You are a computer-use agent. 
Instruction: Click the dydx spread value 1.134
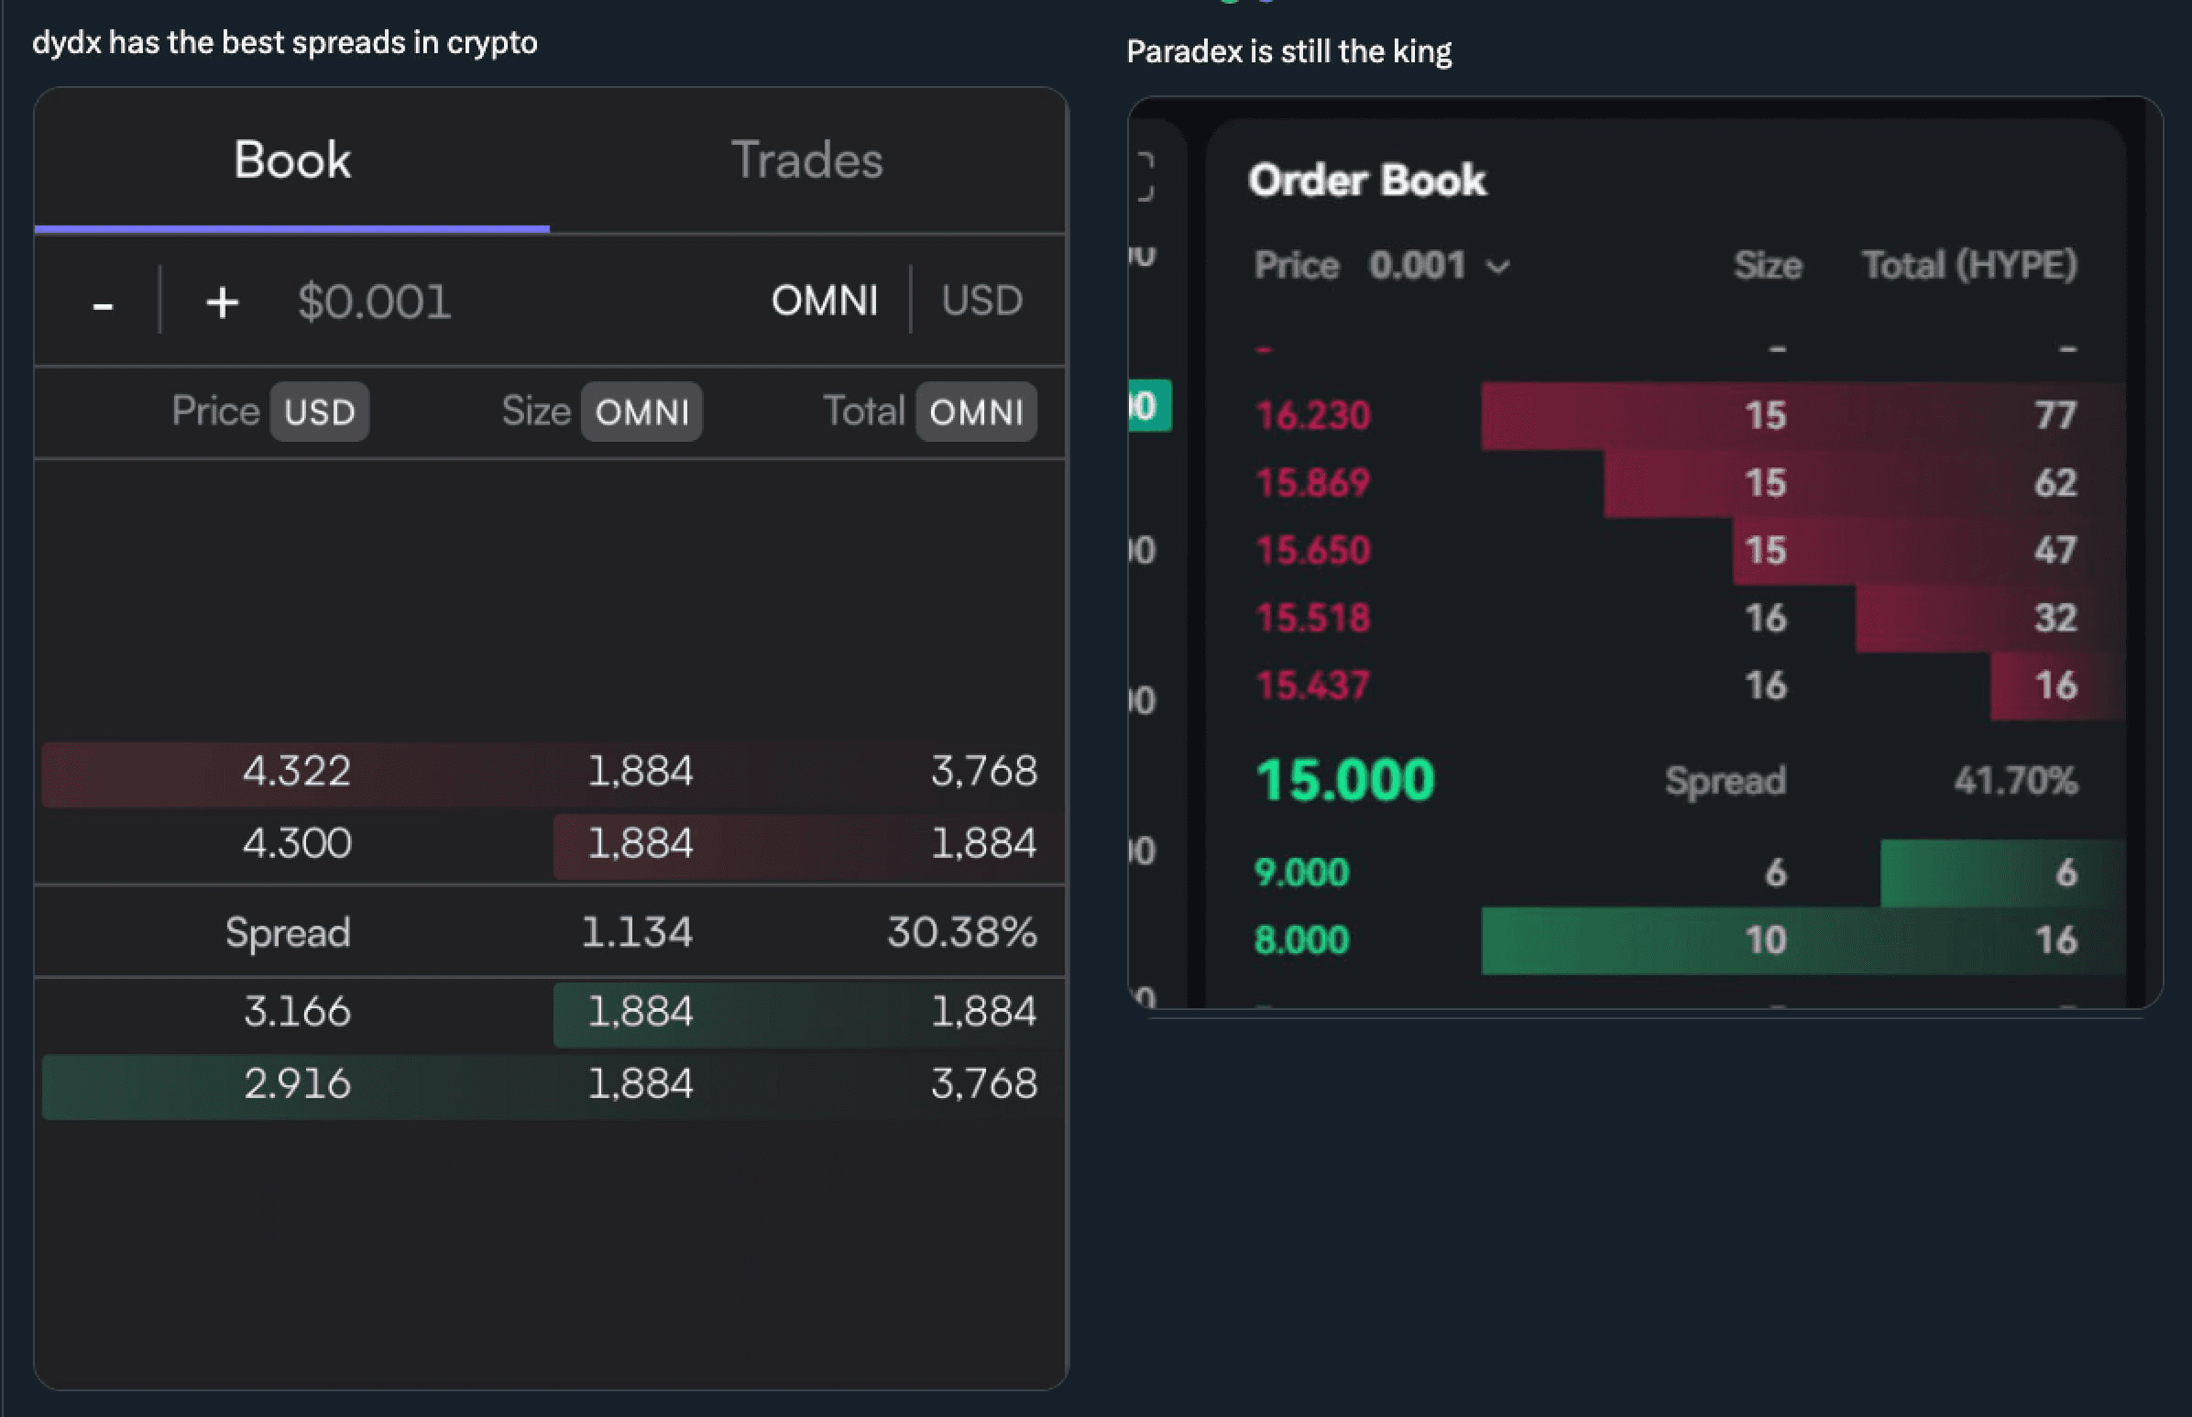(637, 932)
